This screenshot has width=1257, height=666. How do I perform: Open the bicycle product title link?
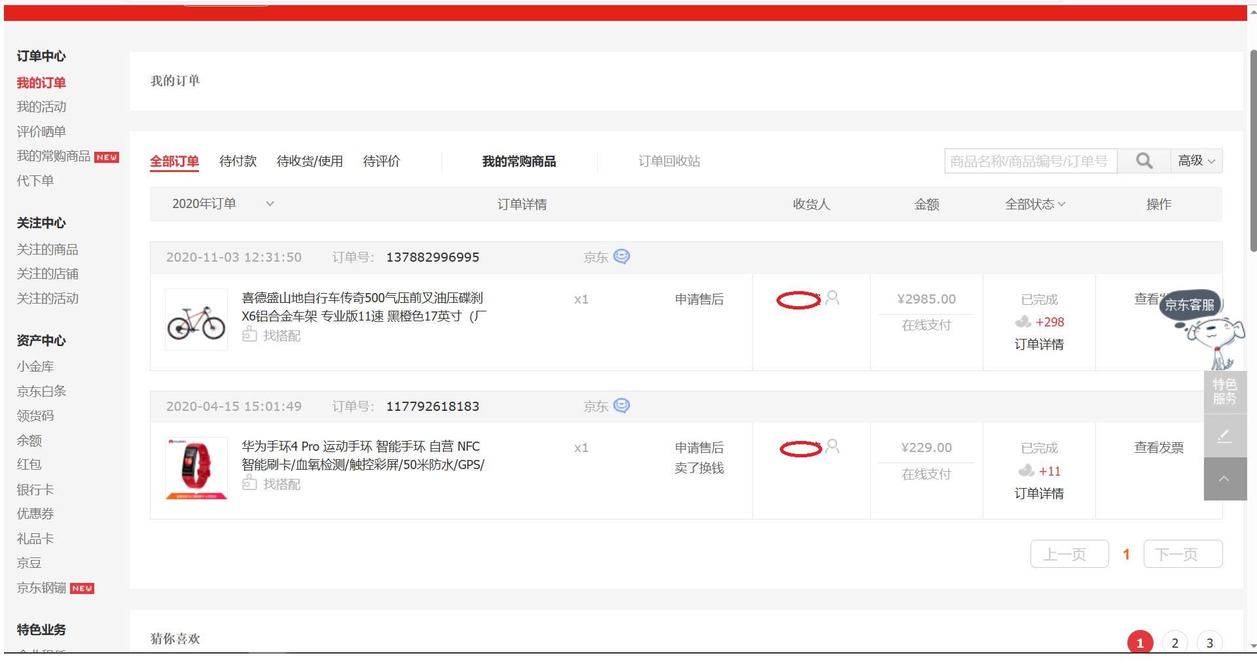point(364,307)
